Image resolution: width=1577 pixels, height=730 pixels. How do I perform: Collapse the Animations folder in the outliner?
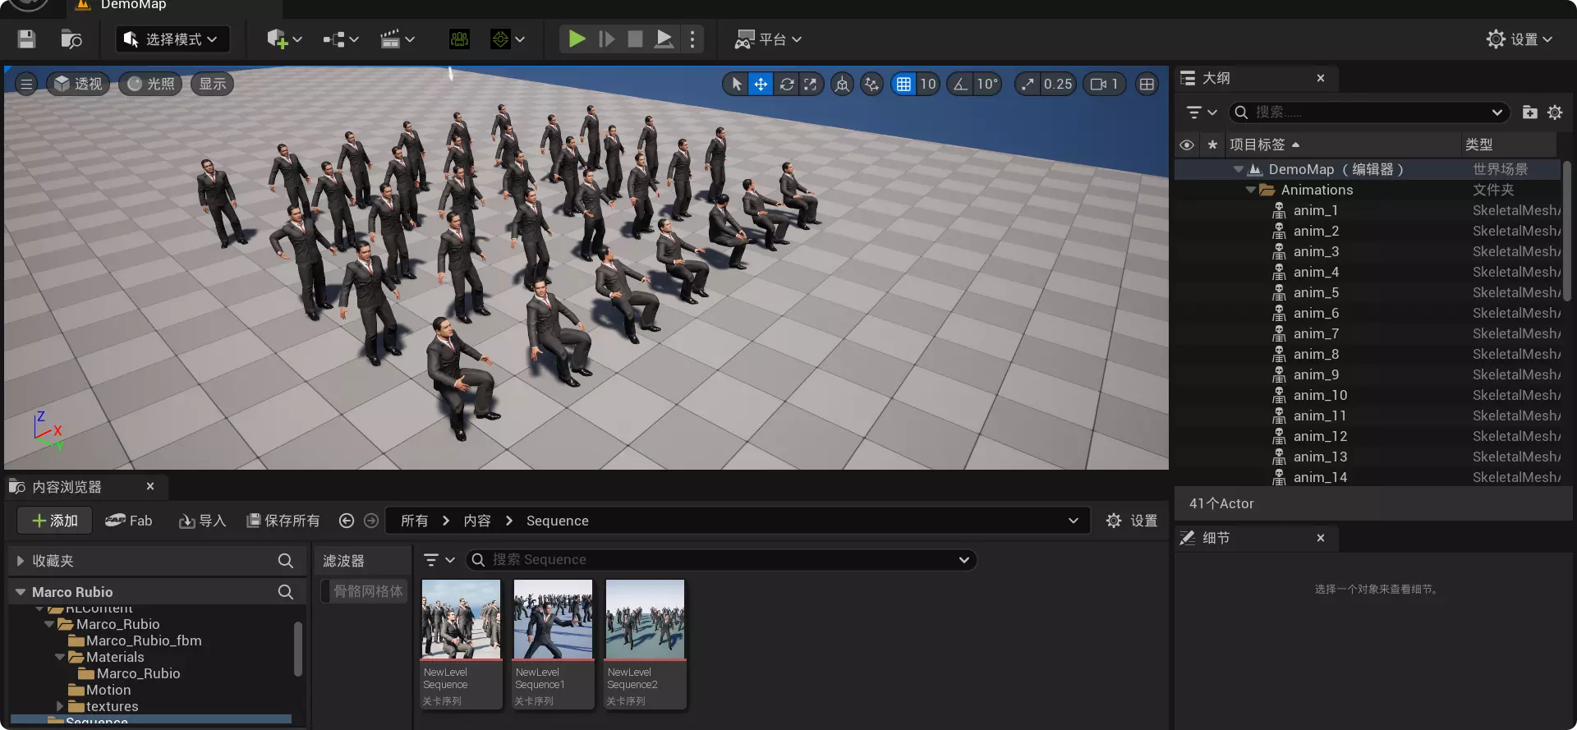[1250, 190]
